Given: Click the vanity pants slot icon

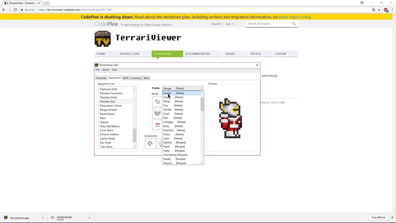Looking at the screenshot, I should click(157, 125).
